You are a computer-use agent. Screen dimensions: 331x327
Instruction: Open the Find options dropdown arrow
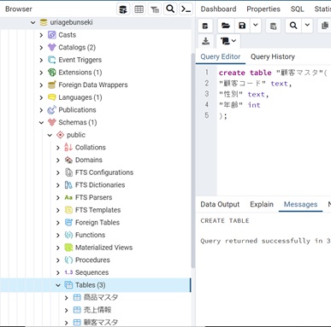(x=307, y=26)
